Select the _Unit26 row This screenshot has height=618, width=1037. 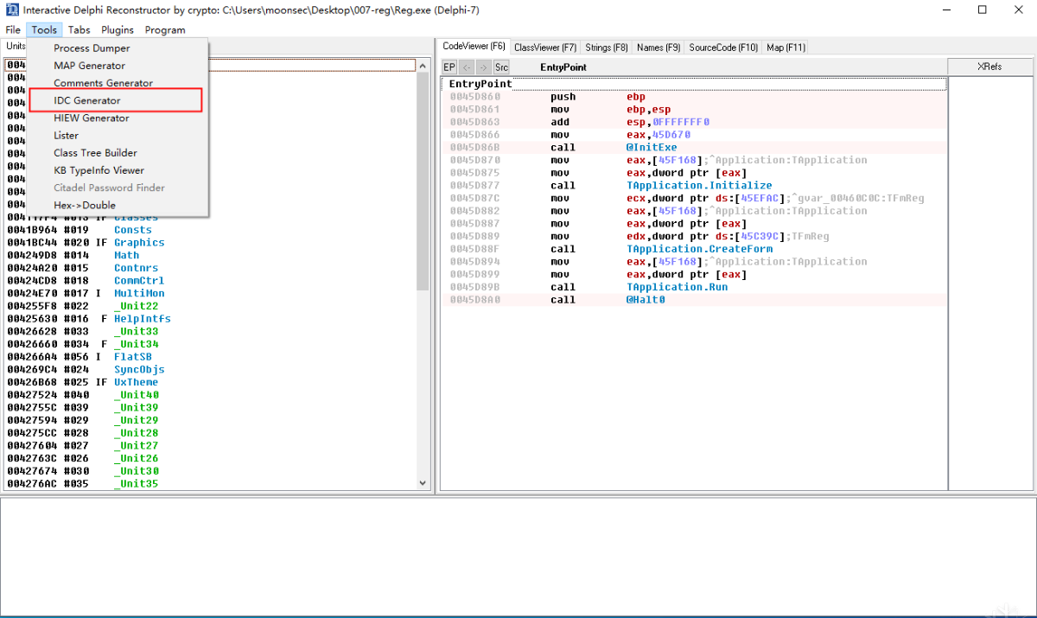pos(210,458)
